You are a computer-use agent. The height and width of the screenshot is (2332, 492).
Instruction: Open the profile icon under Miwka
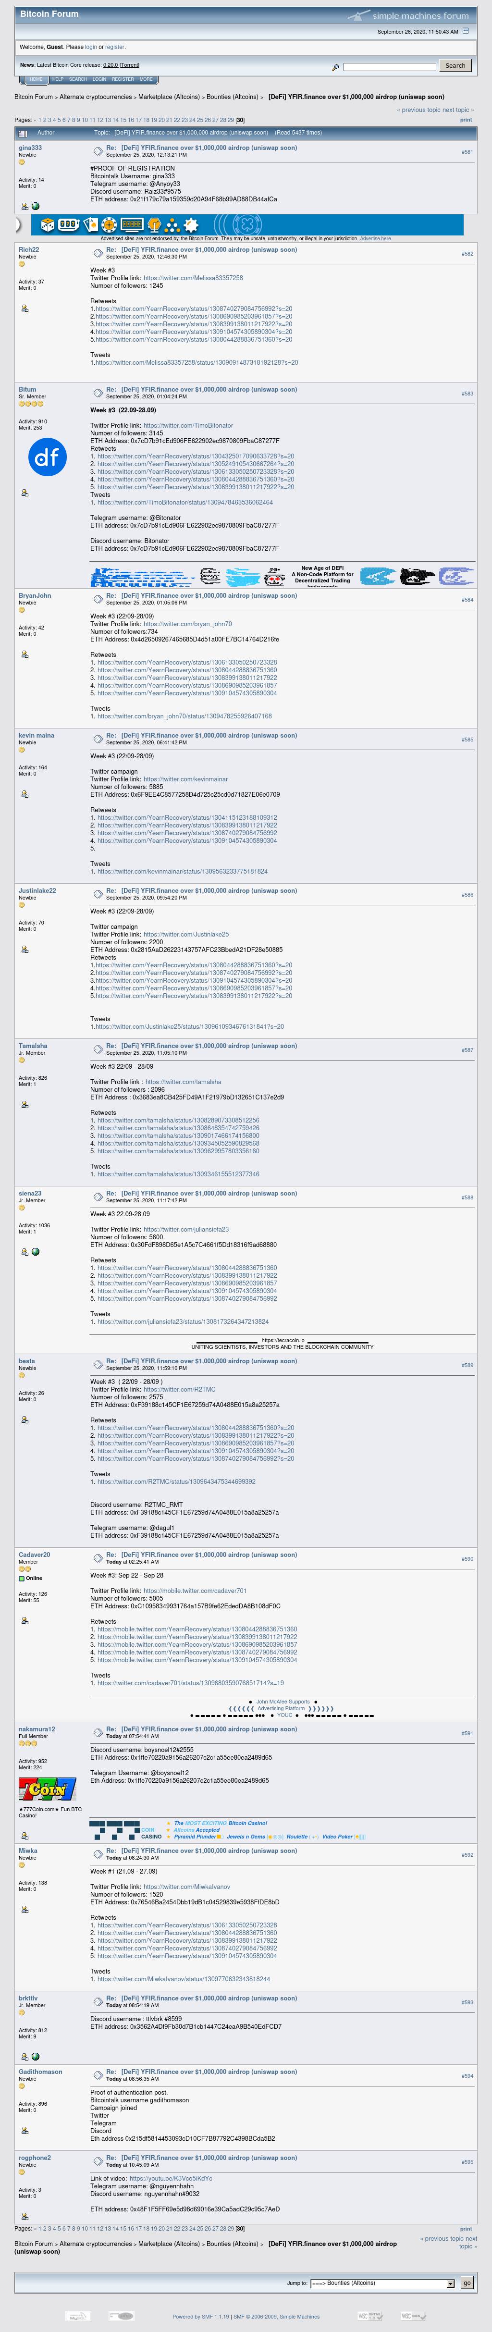[x=25, y=1909]
